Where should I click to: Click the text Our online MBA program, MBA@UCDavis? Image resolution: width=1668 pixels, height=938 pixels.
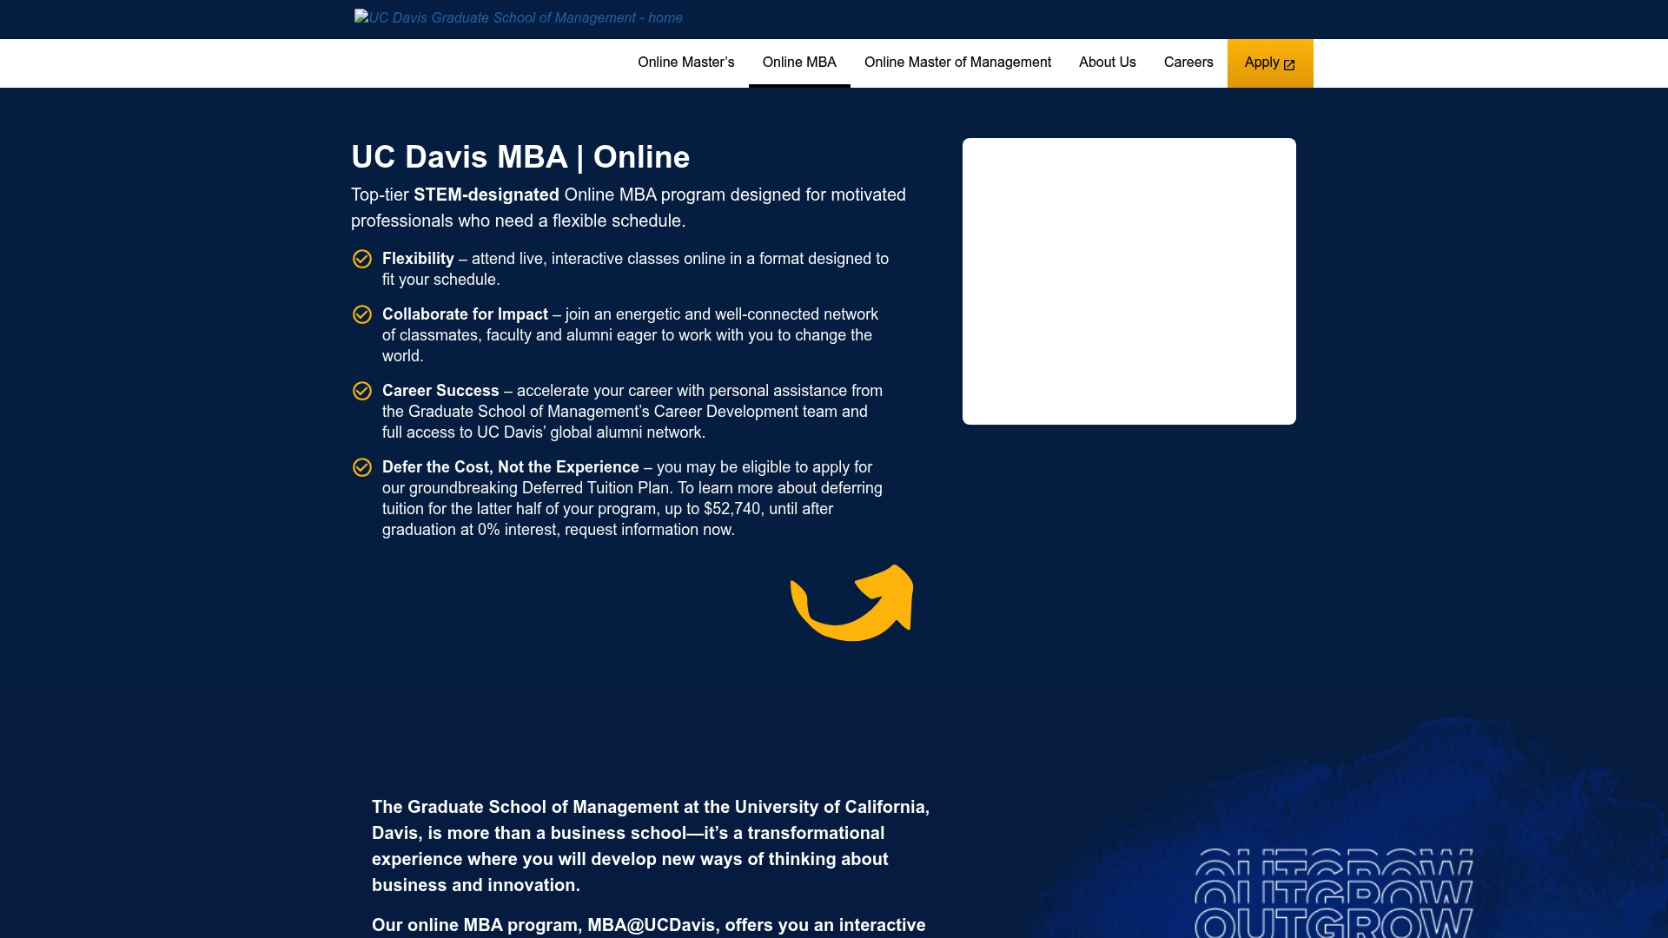(546, 925)
